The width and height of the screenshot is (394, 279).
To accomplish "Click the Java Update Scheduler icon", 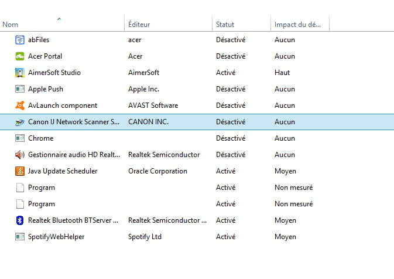I will tap(20, 171).
